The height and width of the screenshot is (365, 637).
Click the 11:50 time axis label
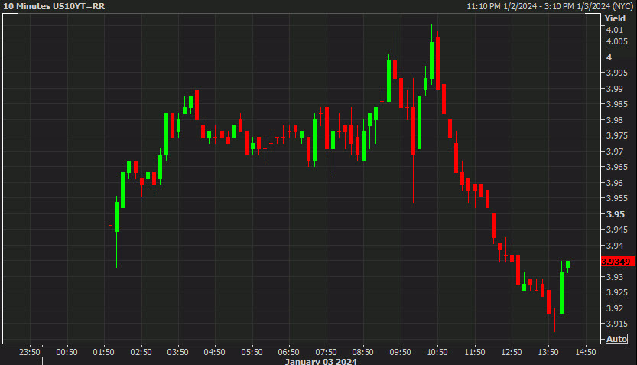pyautogui.click(x=474, y=352)
